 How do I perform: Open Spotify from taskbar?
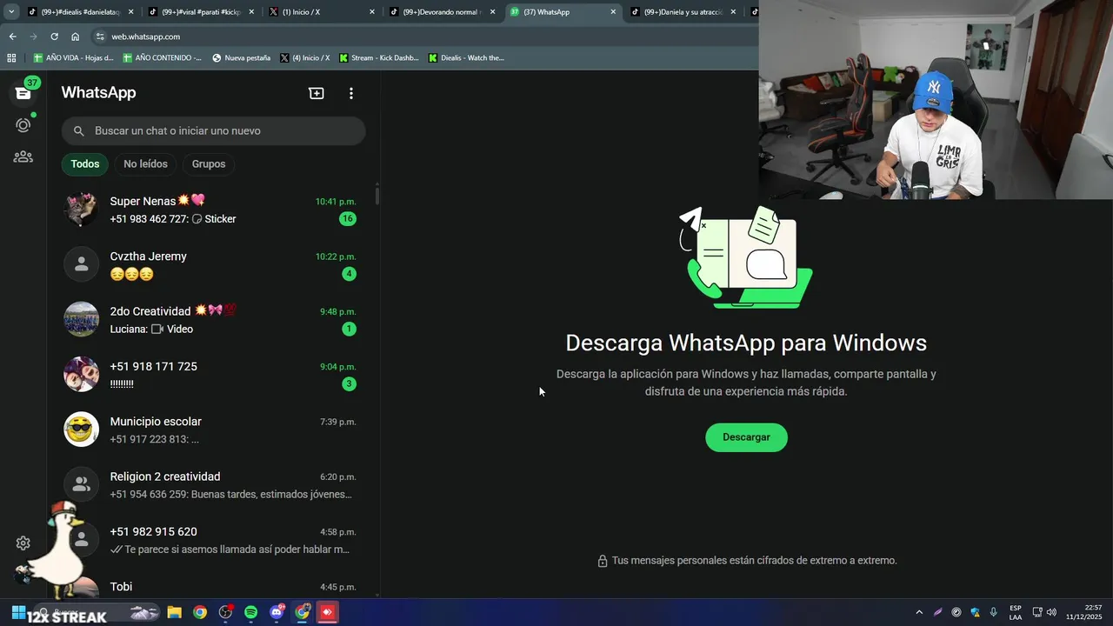[x=251, y=612]
